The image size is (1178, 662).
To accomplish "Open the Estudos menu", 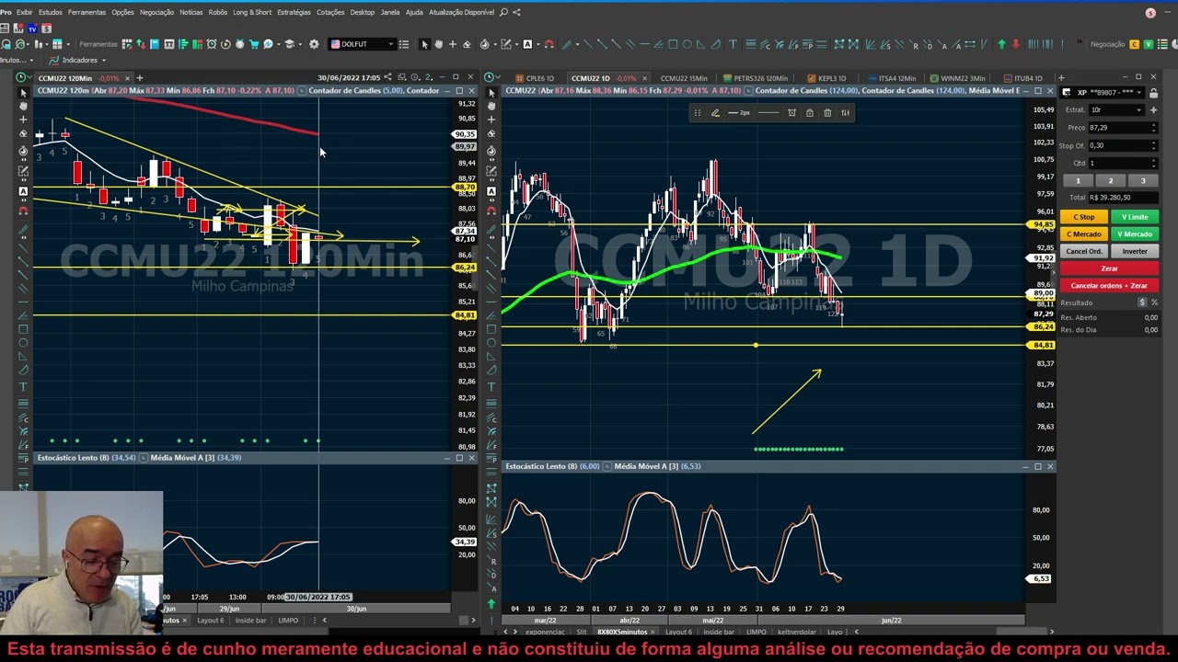I will tap(51, 12).
